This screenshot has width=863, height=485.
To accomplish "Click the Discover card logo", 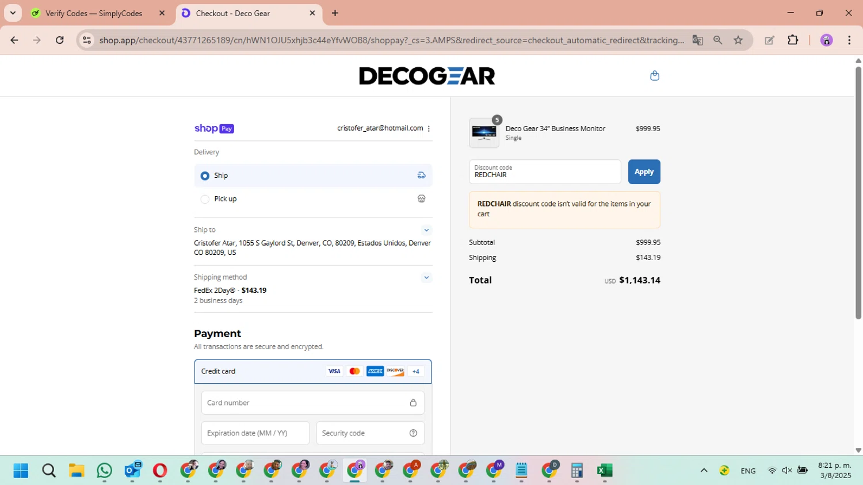I will pos(395,371).
